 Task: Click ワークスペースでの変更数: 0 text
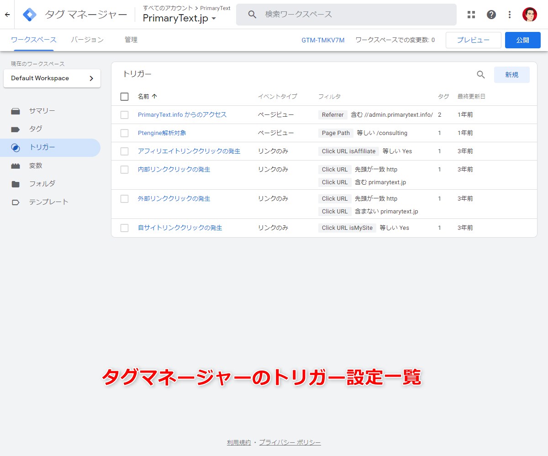pos(395,40)
